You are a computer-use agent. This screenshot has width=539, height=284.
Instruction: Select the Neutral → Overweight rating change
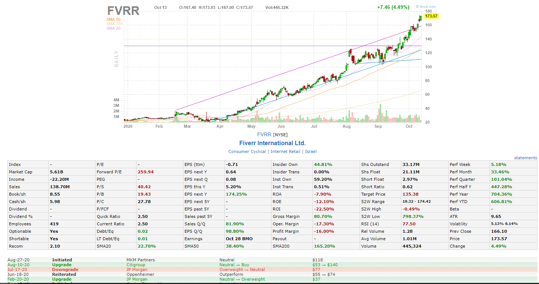(x=242, y=279)
